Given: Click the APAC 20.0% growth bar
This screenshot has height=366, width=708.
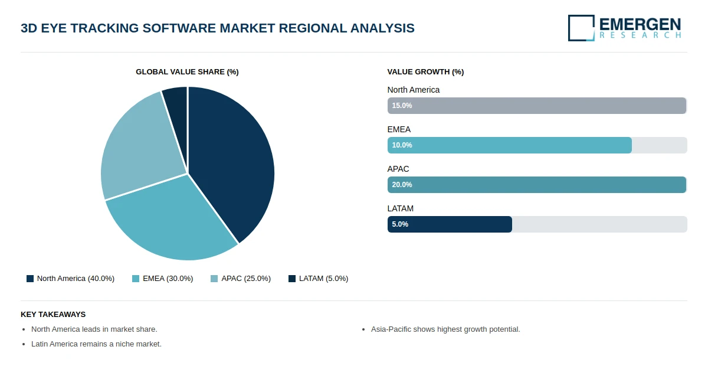Looking at the screenshot, I should click(537, 185).
